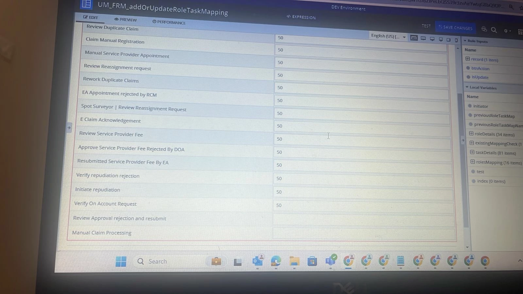This screenshot has width=523, height=294.
Task: Open File Explorer from the taskbar
Action: coord(294,261)
